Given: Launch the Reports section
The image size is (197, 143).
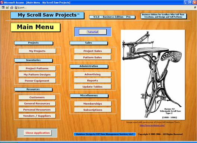Looking at the screenshot, I should [93, 81].
